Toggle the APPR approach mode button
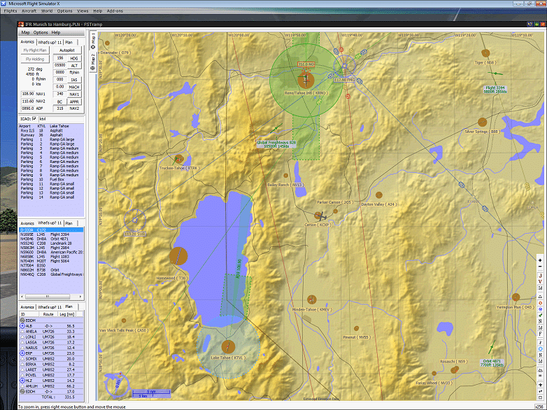 point(75,101)
